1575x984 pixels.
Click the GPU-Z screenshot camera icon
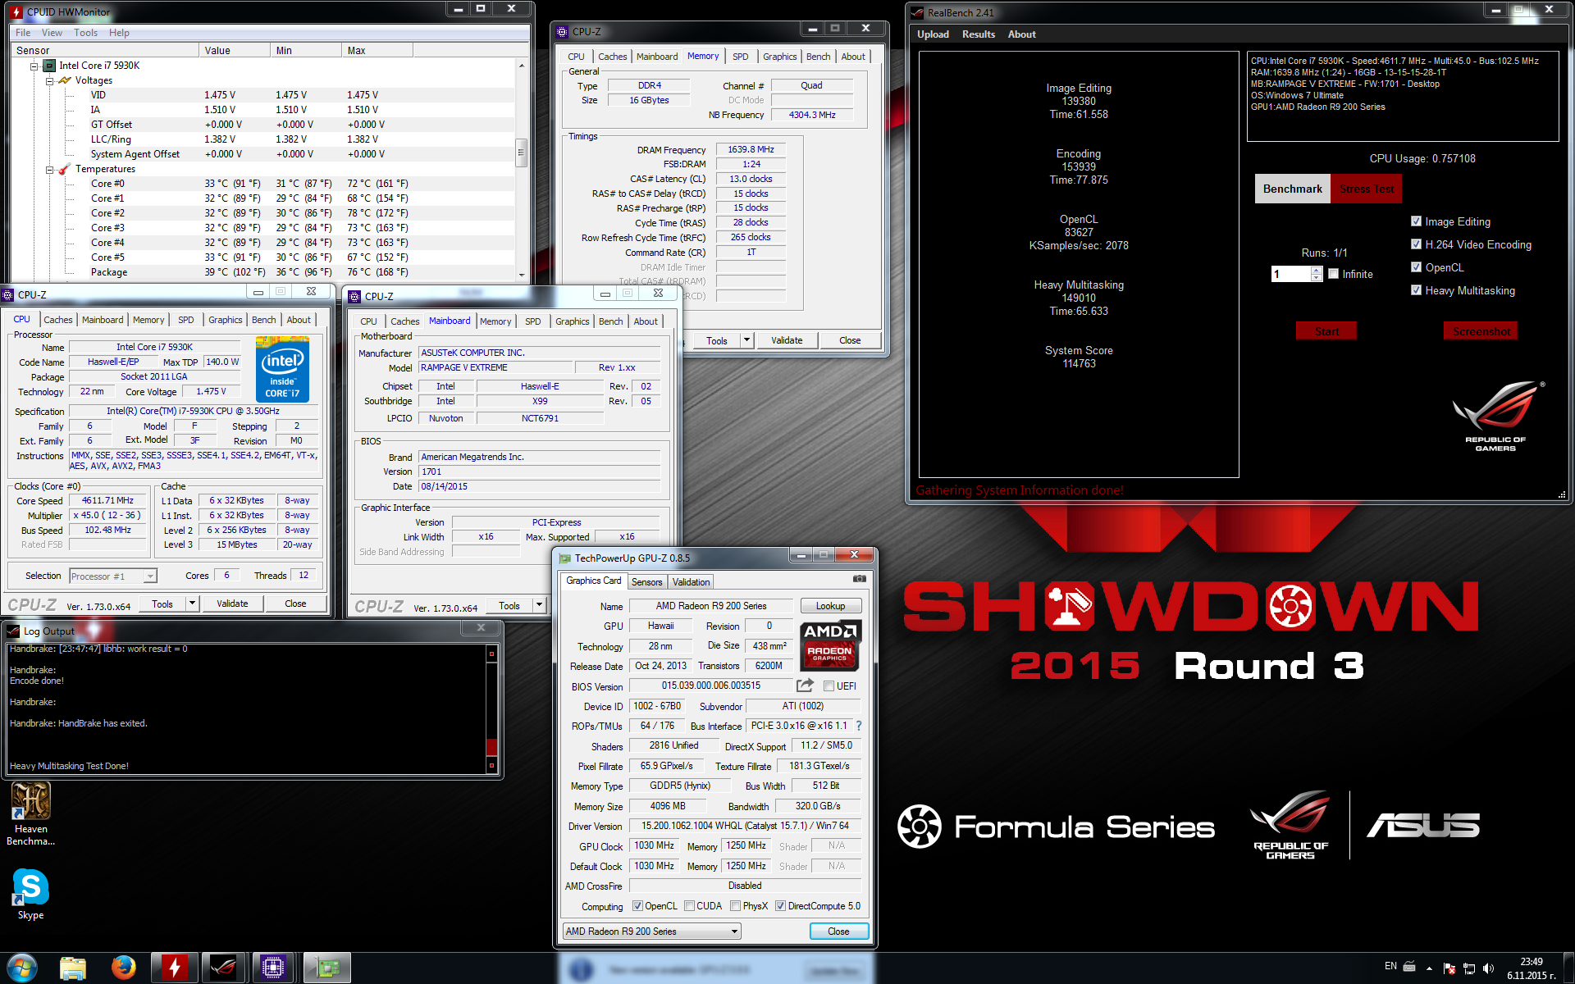859,579
